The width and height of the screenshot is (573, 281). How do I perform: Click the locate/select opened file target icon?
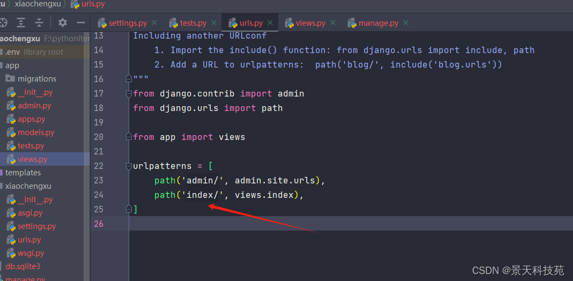pyautogui.click(x=3, y=23)
